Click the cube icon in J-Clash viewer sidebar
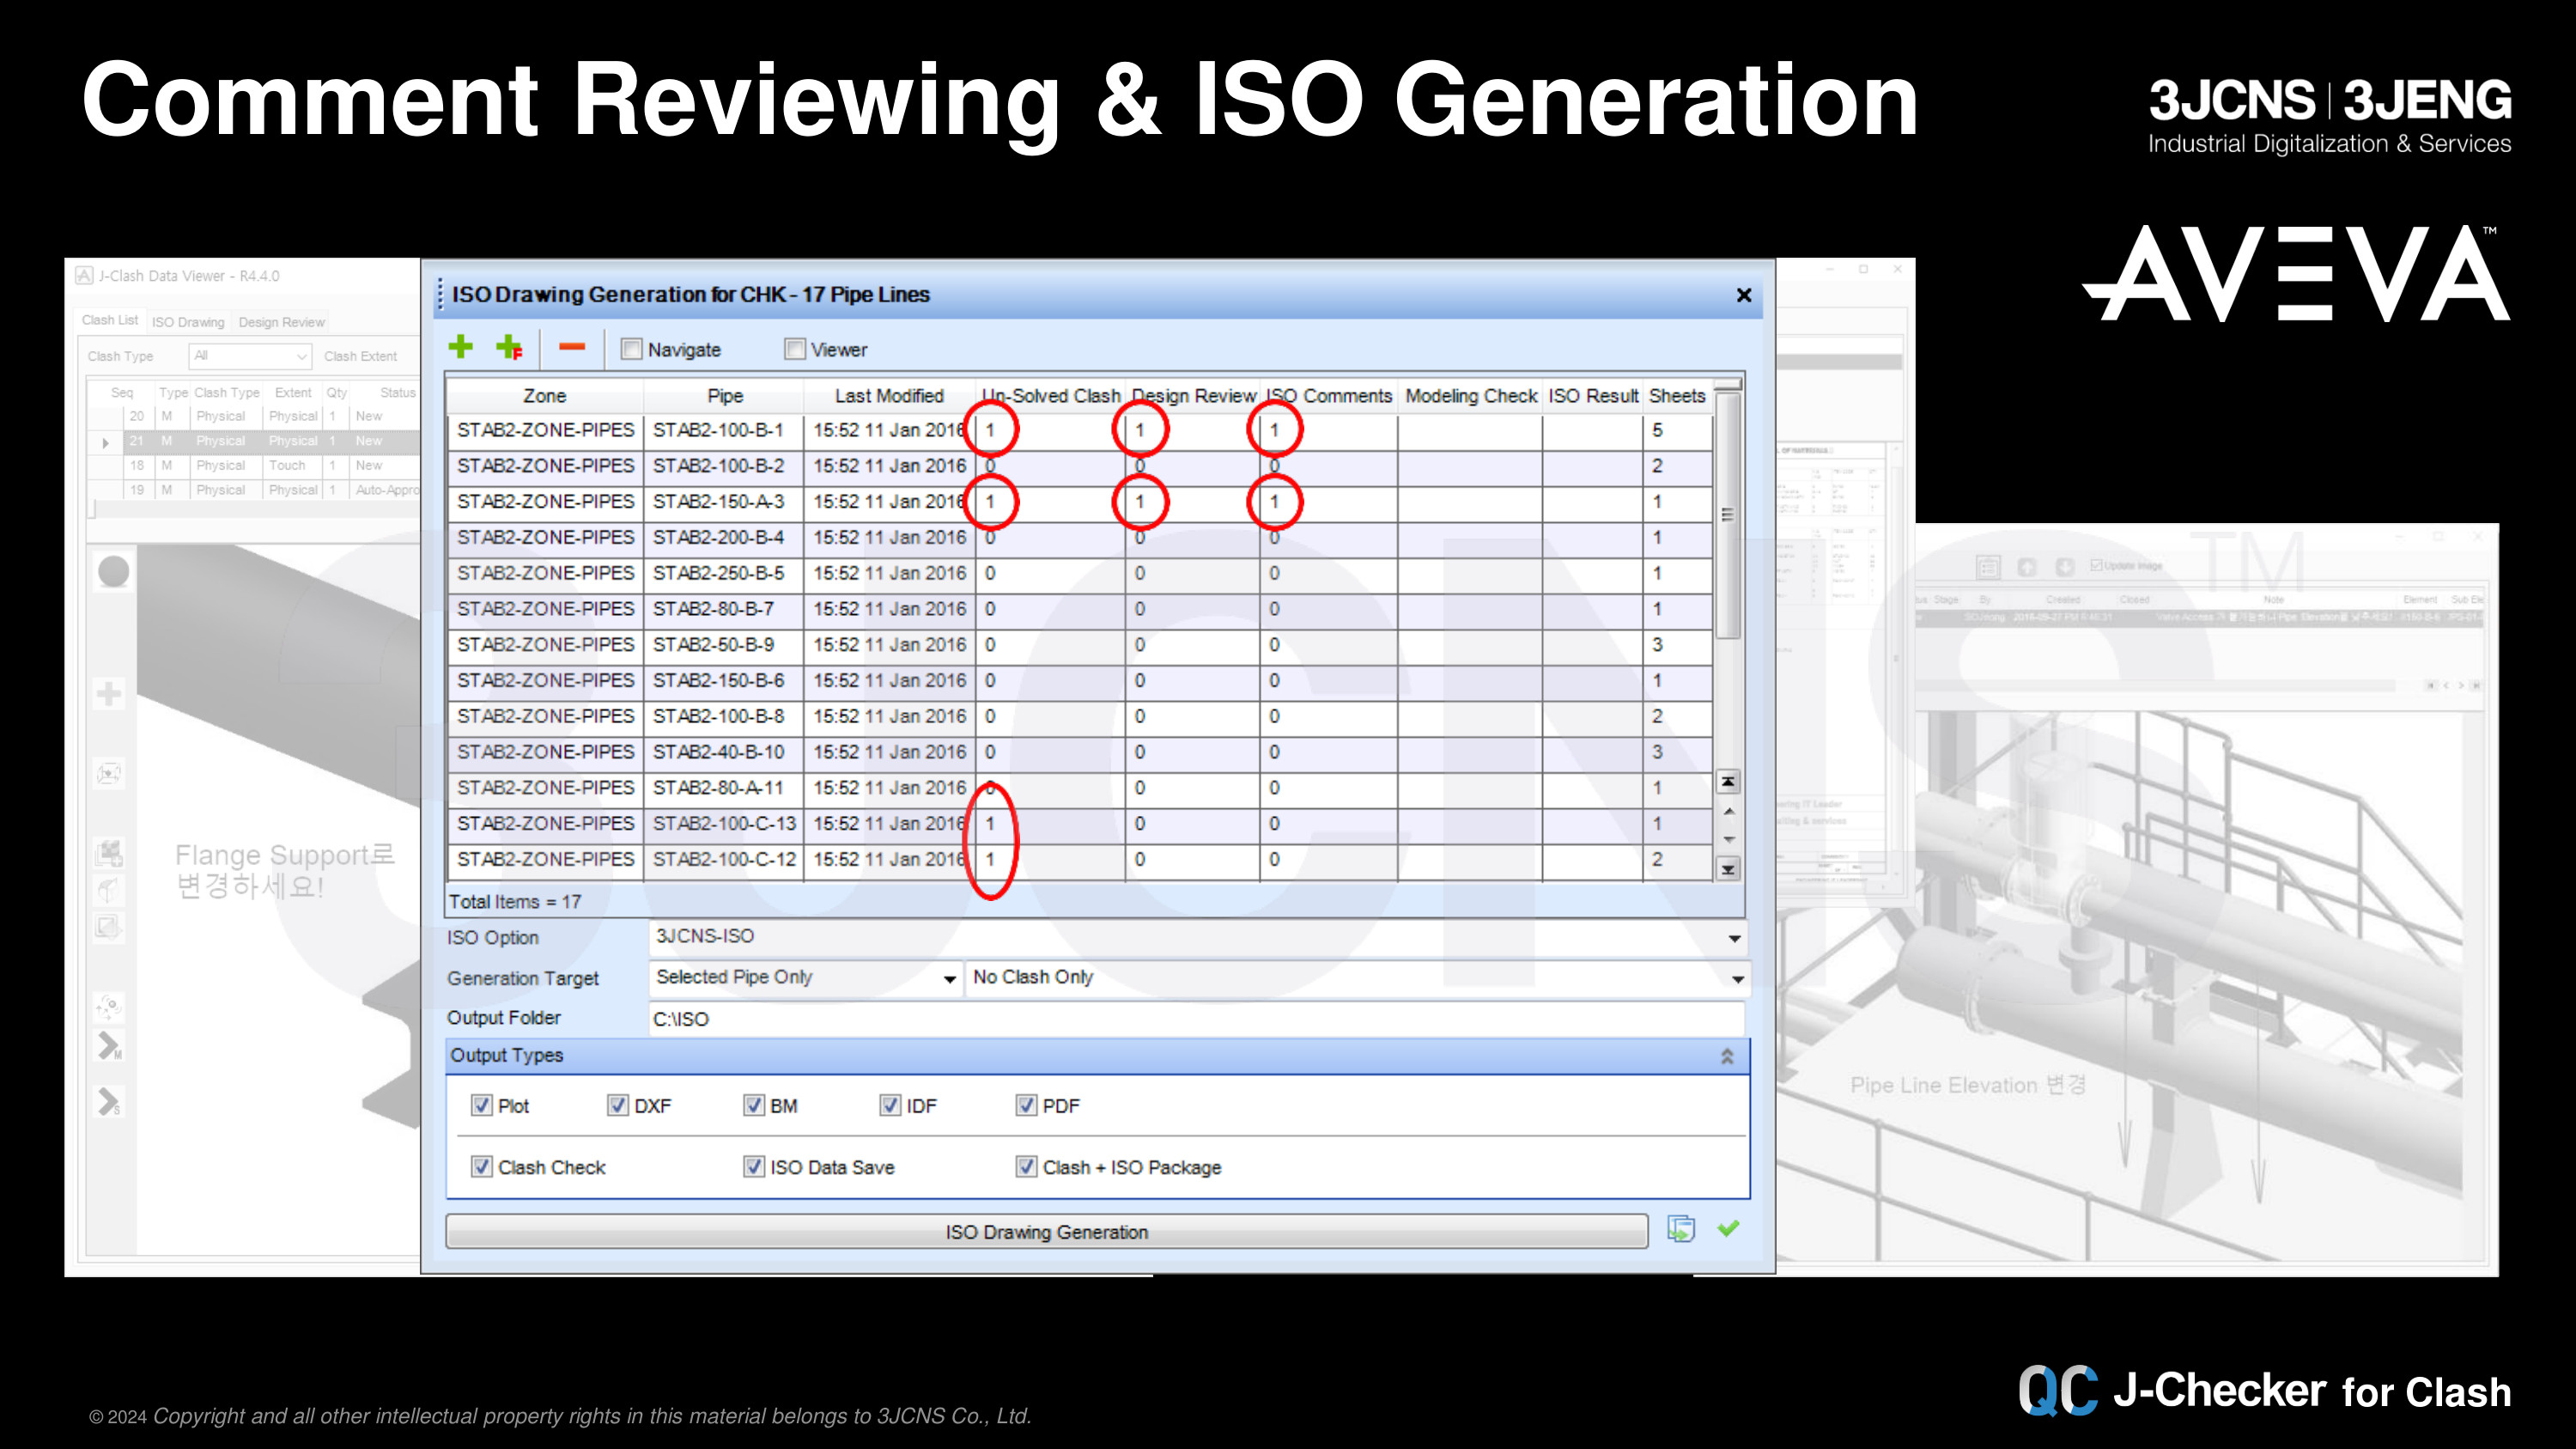 109,889
